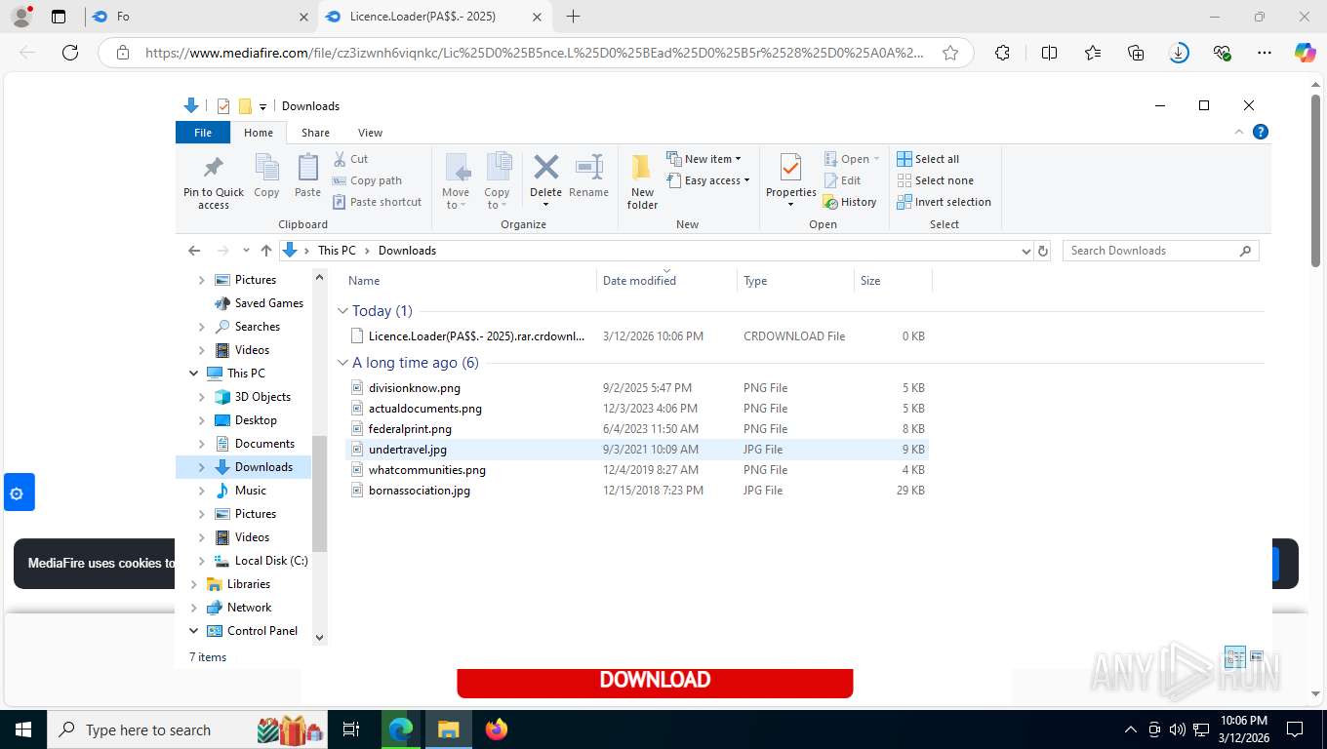The image size is (1327, 749).
Task: Click the Paste ribbon icon
Action: tap(307, 176)
